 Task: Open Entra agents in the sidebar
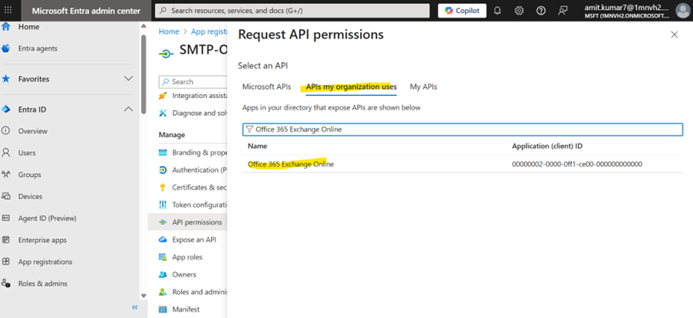pyautogui.click(x=38, y=48)
